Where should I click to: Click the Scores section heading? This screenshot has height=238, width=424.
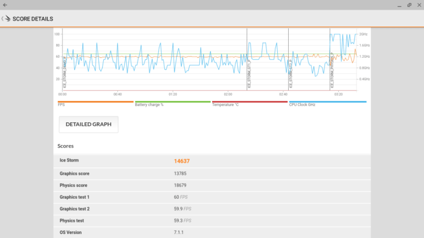[x=65, y=146]
